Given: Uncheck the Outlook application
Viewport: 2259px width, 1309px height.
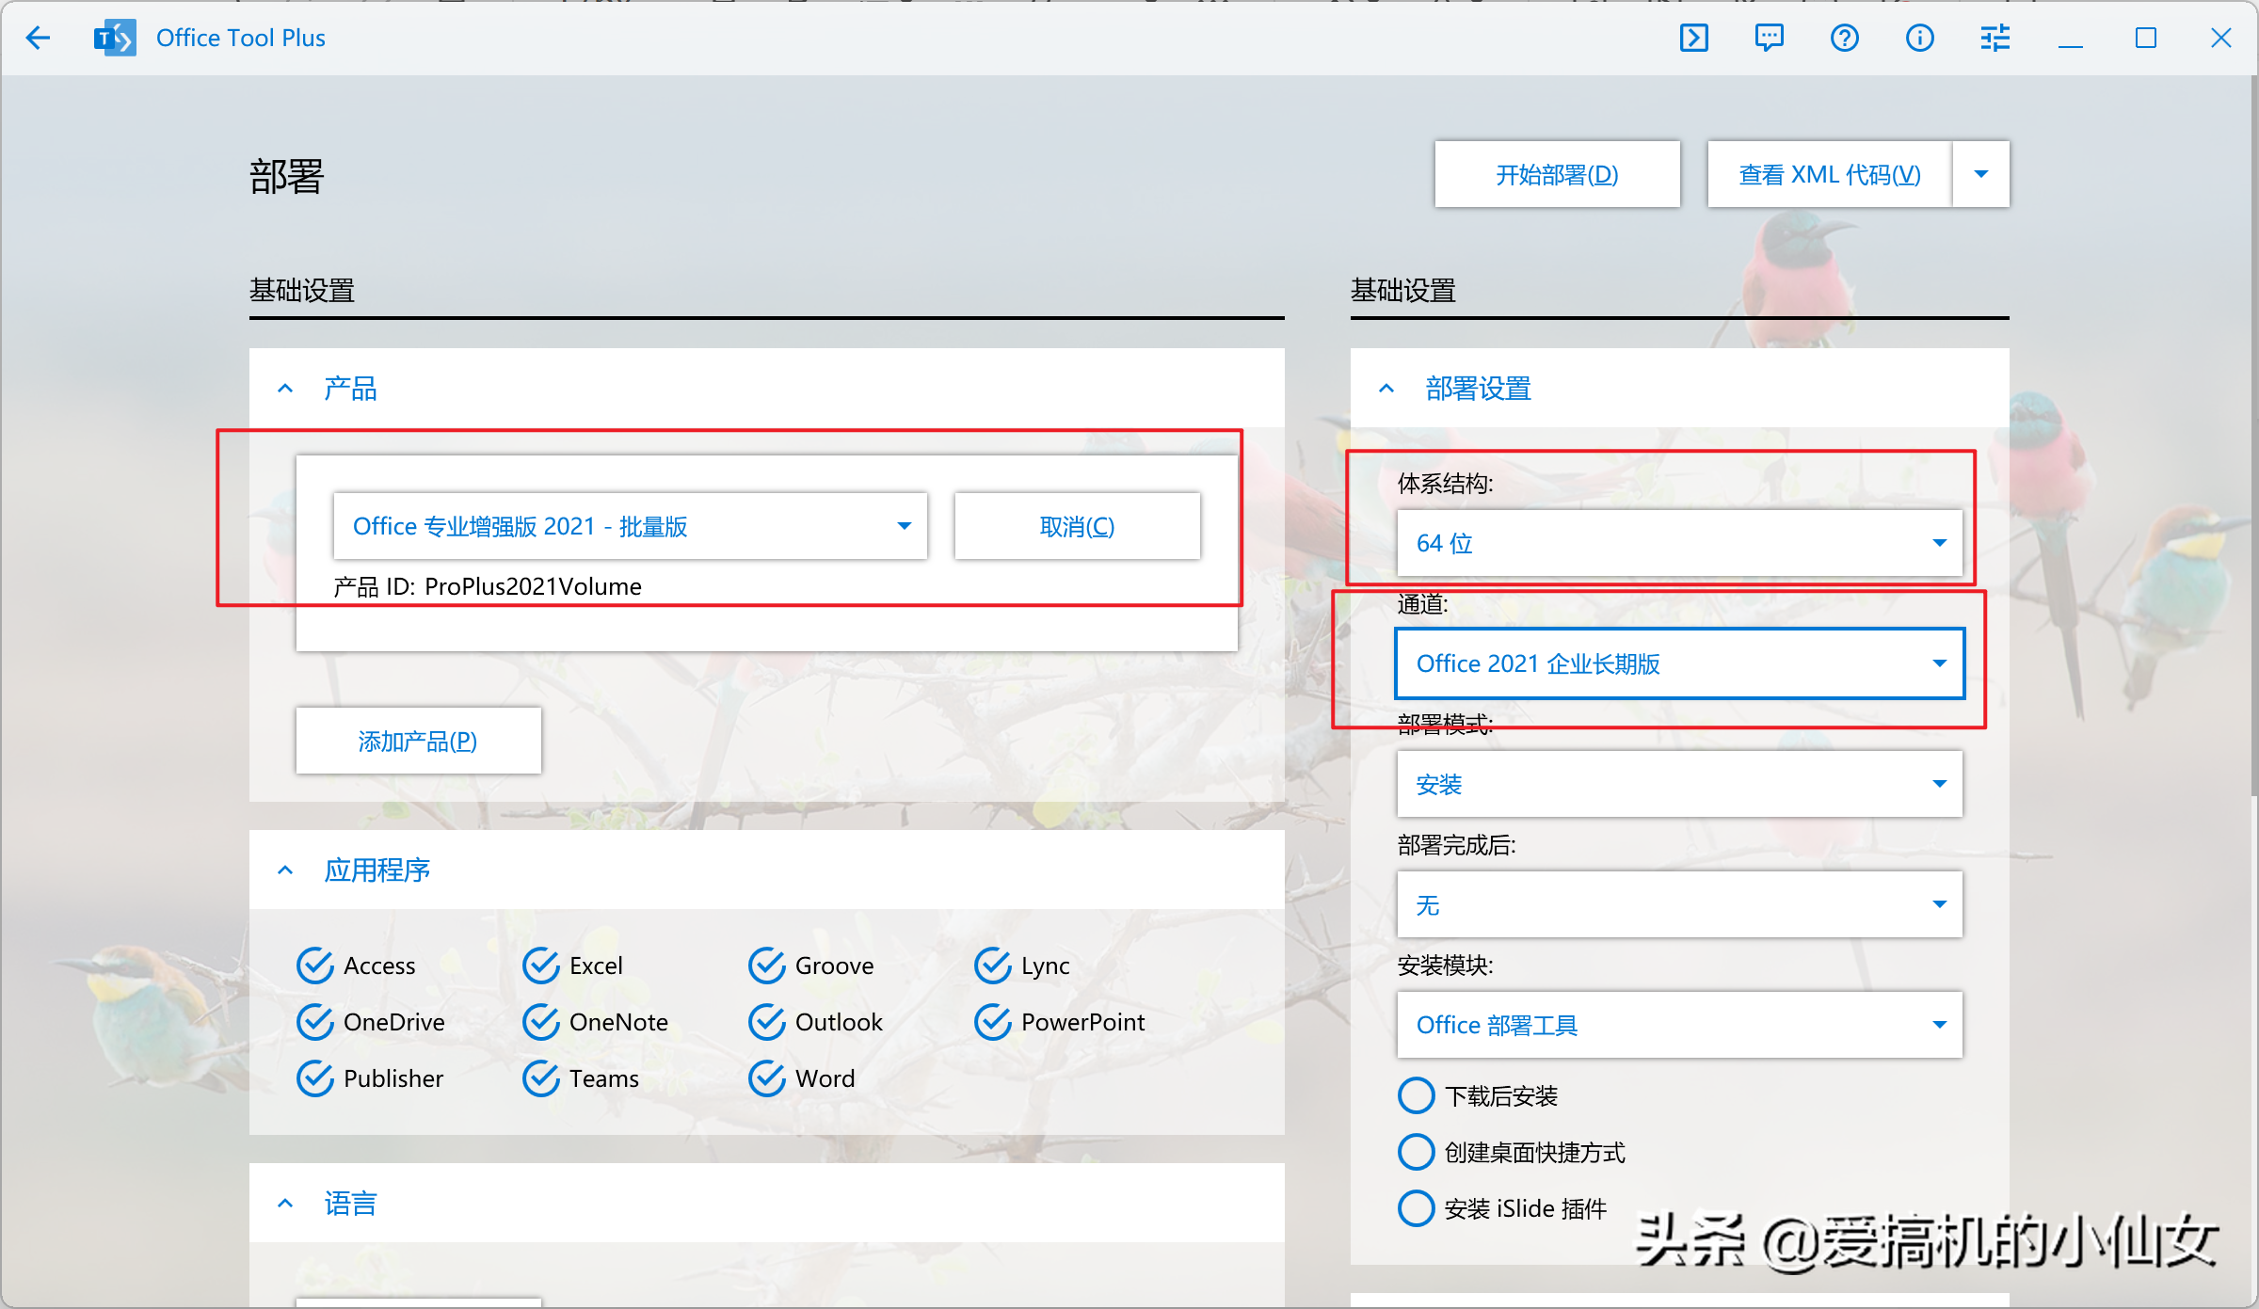Looking at the screenshot, I should pos(815,1022).
